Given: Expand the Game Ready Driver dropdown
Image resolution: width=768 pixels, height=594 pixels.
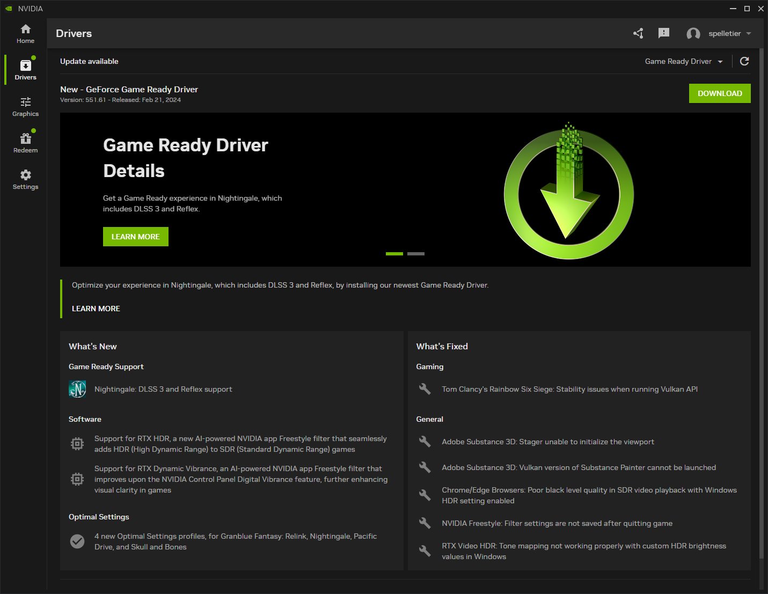Looking at the screenshot, I should pos(684,61).
